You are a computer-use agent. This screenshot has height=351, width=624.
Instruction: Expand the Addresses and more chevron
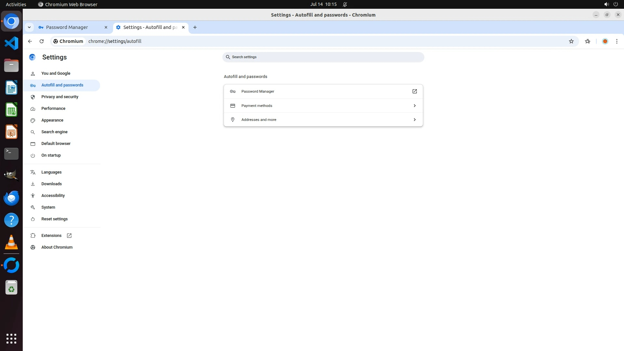[x=414, y=120]
